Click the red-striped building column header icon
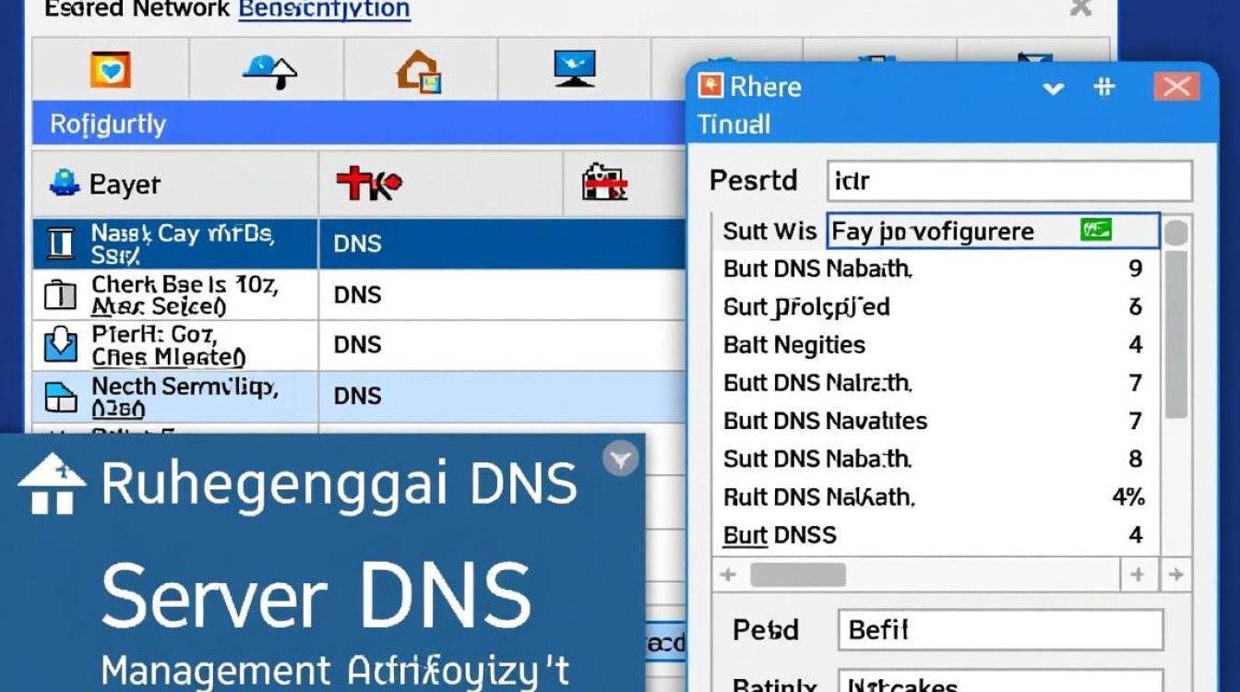The height and width of the screenshot is (692, 1240). pos(604,183)
